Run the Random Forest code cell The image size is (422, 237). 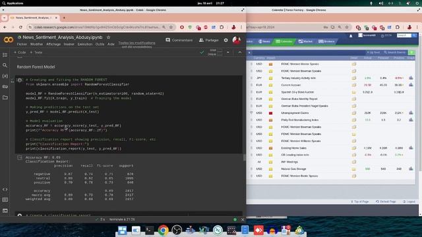[x=20, y=80]
